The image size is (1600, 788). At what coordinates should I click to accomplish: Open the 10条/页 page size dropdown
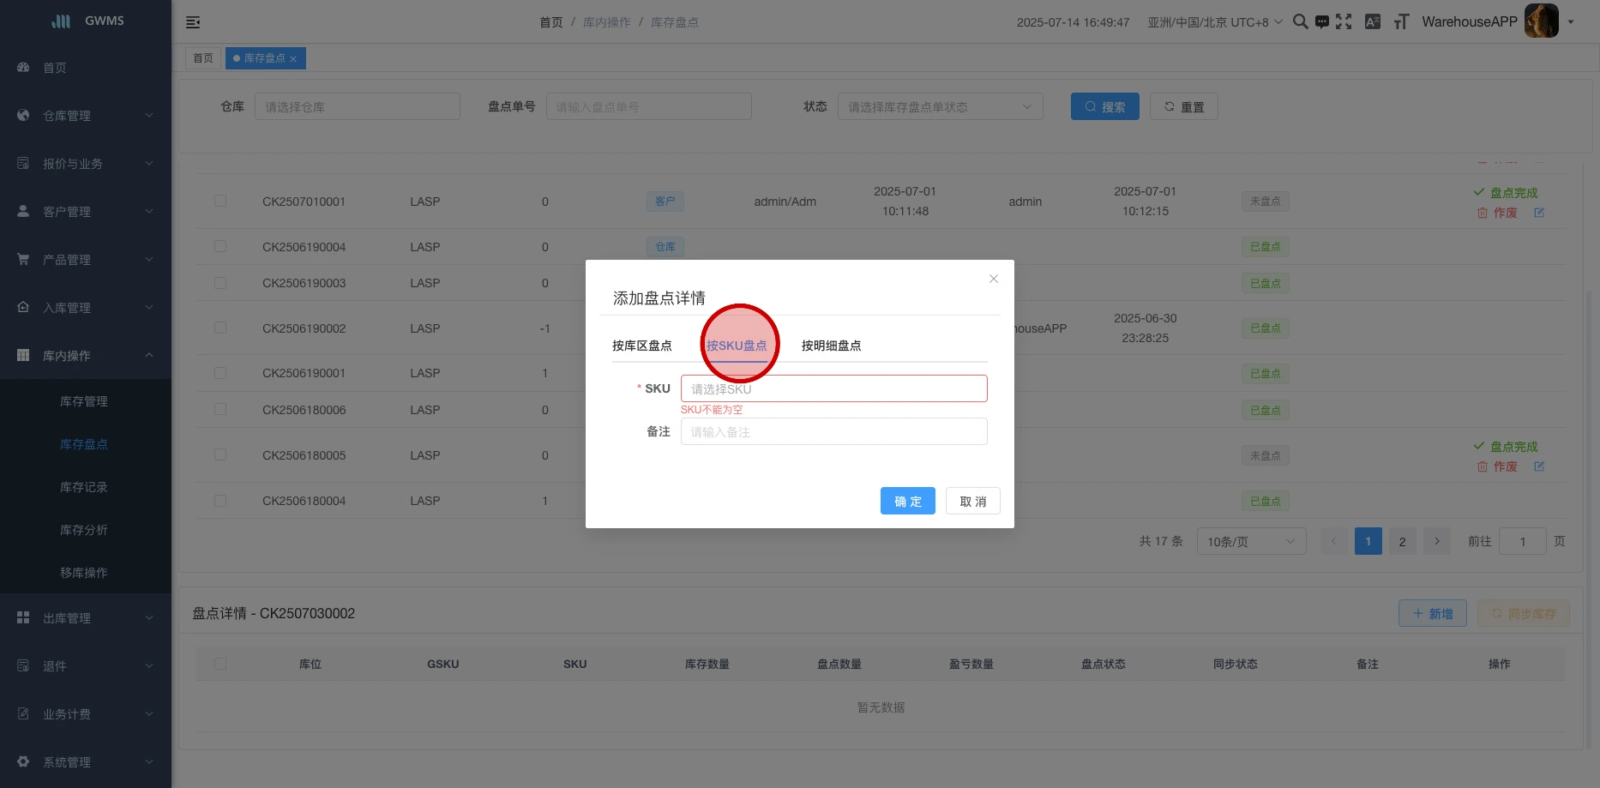coord(1251,542)
